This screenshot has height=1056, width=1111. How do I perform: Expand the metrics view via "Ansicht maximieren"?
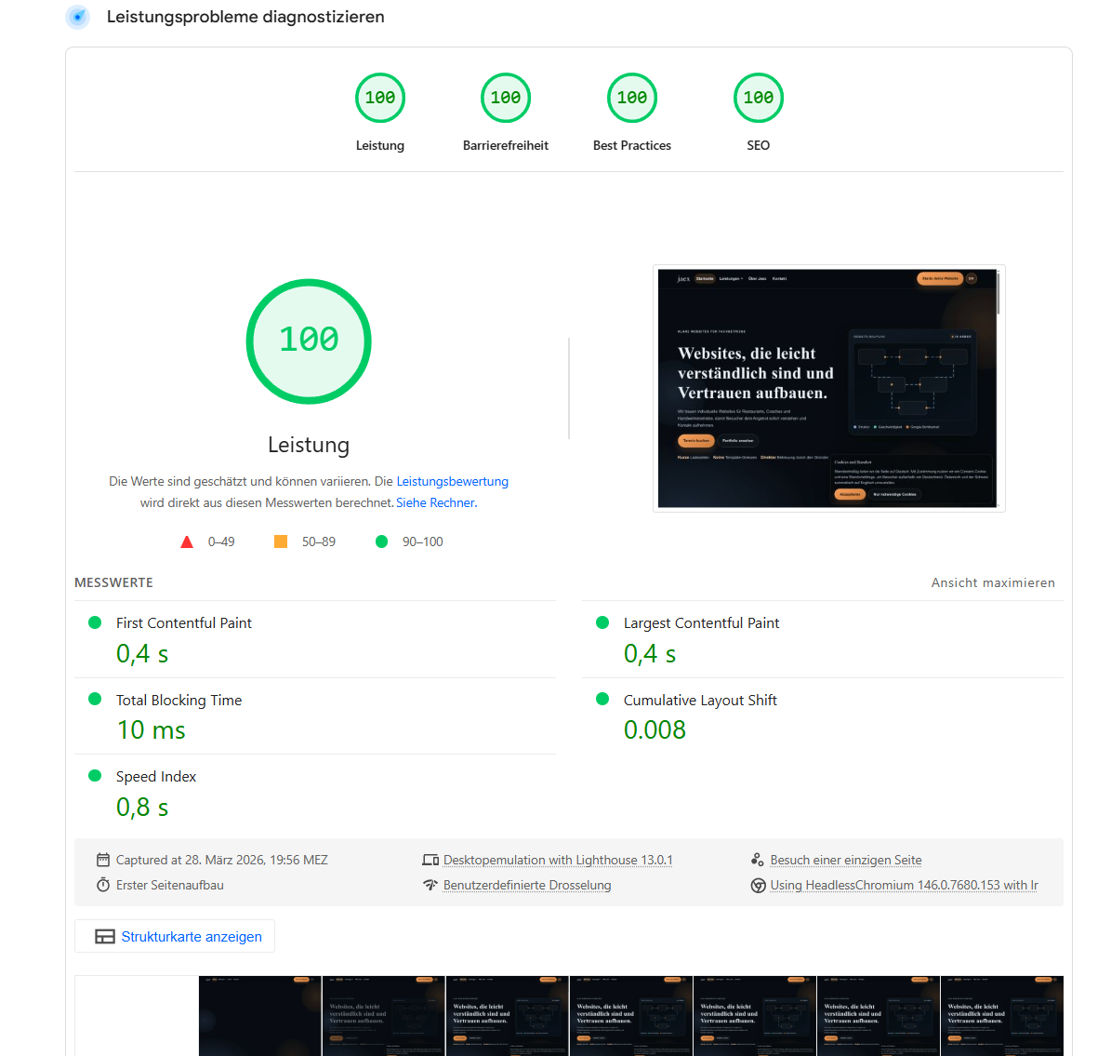(992, 582)
